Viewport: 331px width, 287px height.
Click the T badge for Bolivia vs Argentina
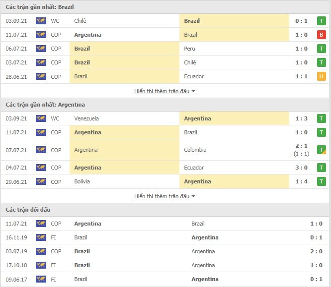pos(321,181)
